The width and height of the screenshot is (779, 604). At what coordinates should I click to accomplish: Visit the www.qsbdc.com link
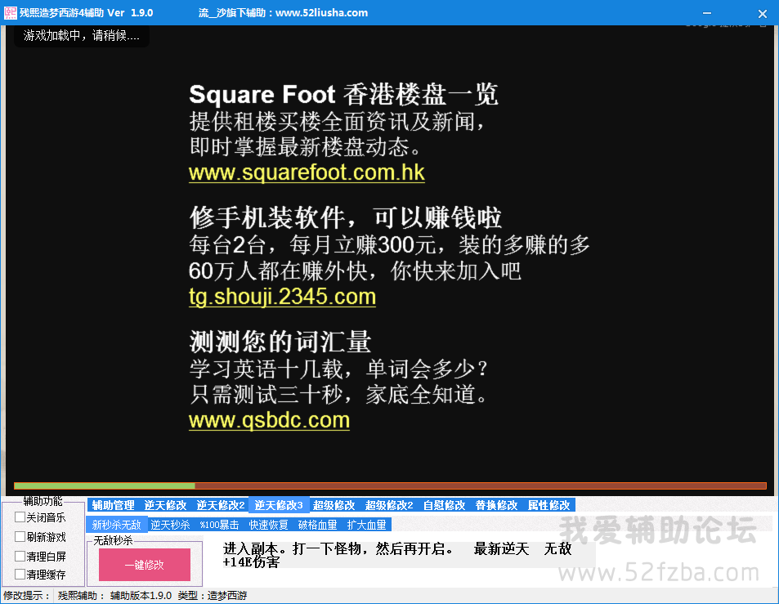click(269, 421)
